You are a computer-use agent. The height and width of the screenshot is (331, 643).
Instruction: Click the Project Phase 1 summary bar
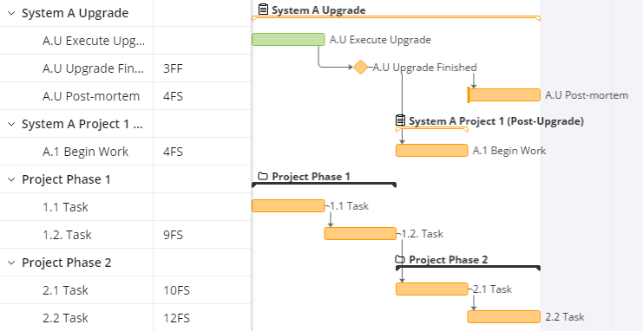[324, 185]
